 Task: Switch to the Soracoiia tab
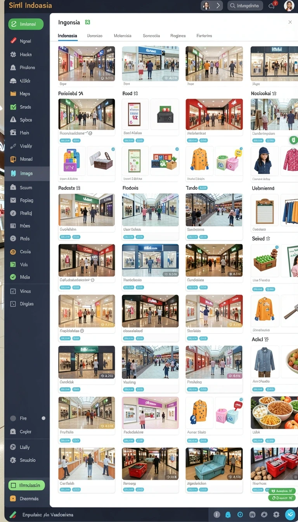pos(151,36)
